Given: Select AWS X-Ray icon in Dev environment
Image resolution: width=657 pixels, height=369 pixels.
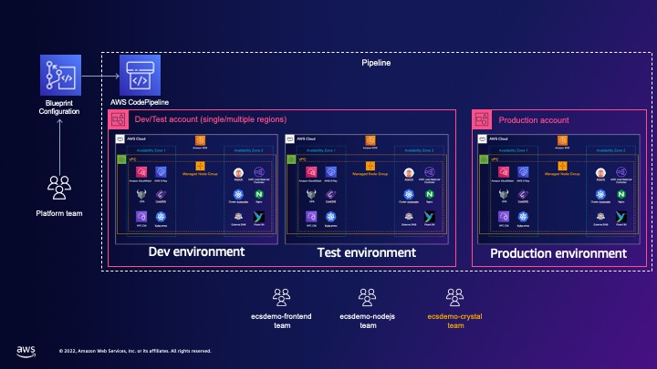Looking at the screenshot, I should click(161, 172).
